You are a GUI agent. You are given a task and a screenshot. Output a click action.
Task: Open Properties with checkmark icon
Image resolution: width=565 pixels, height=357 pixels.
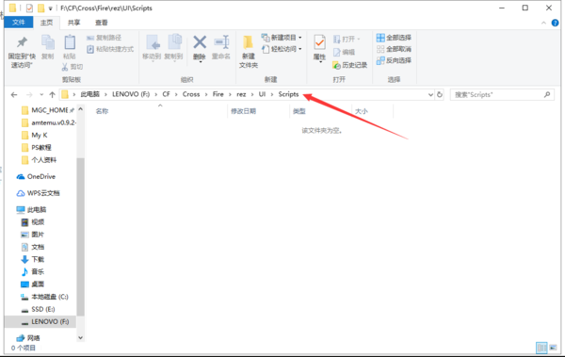319,48
